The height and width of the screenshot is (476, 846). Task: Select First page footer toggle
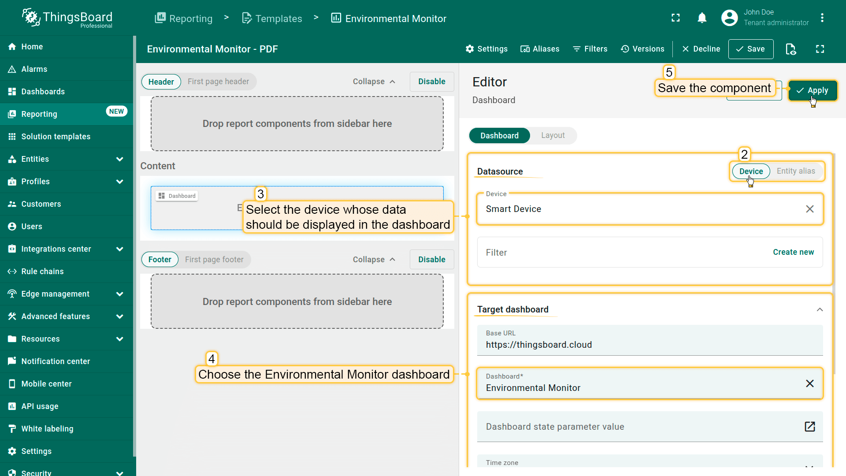214,260
